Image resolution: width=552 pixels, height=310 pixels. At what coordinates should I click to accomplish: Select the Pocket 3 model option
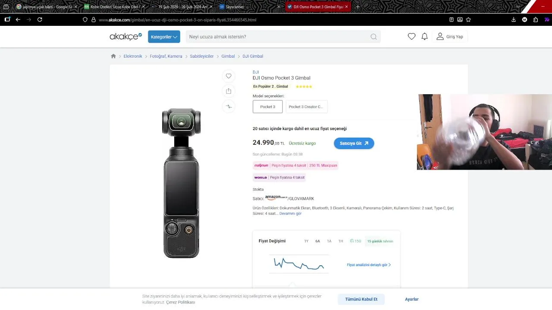[x=267, y=107]
